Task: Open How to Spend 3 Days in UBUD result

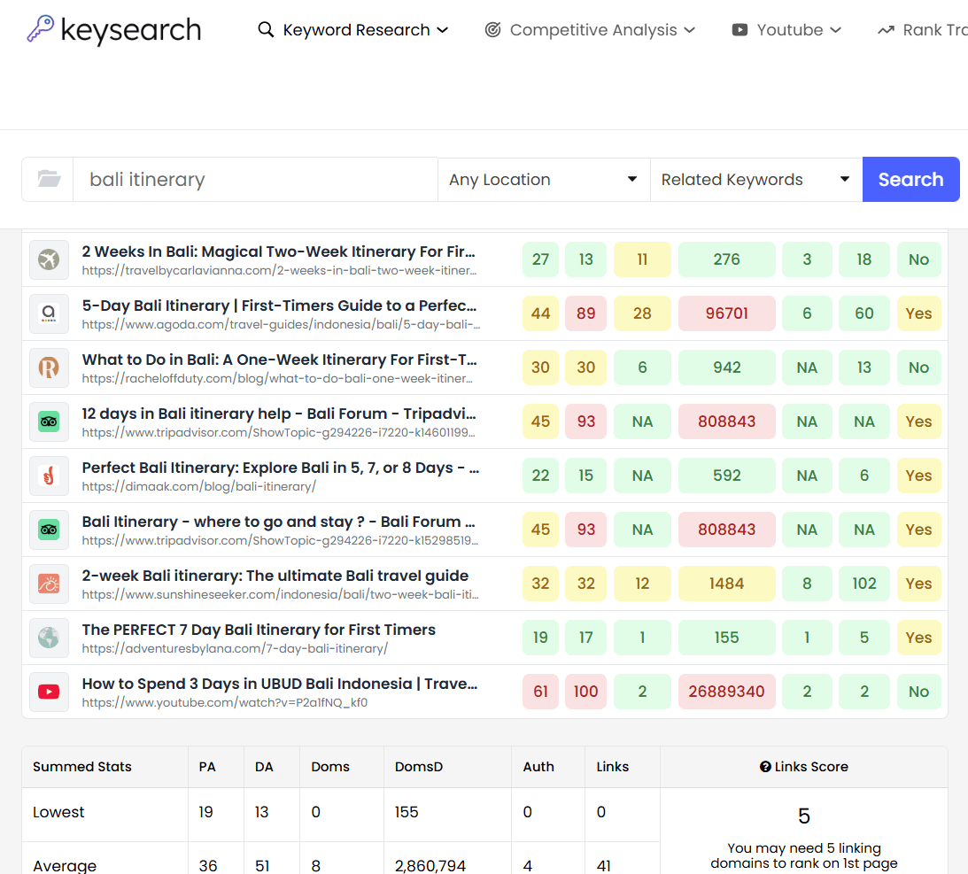Action: click(x=280, y=684)
